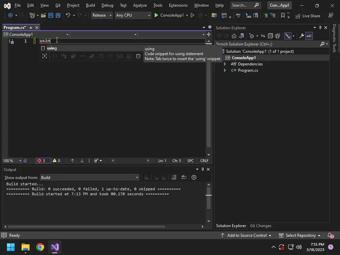The width and height of the screenshot is (340, 255).
Task: Click the Search Solution Explorer input field
Action: click(x=267, y=44)
